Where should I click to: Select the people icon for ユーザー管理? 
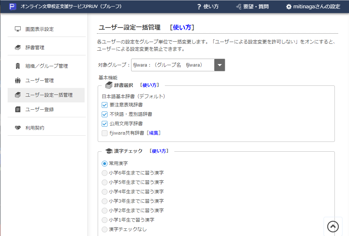coord(17,80)
